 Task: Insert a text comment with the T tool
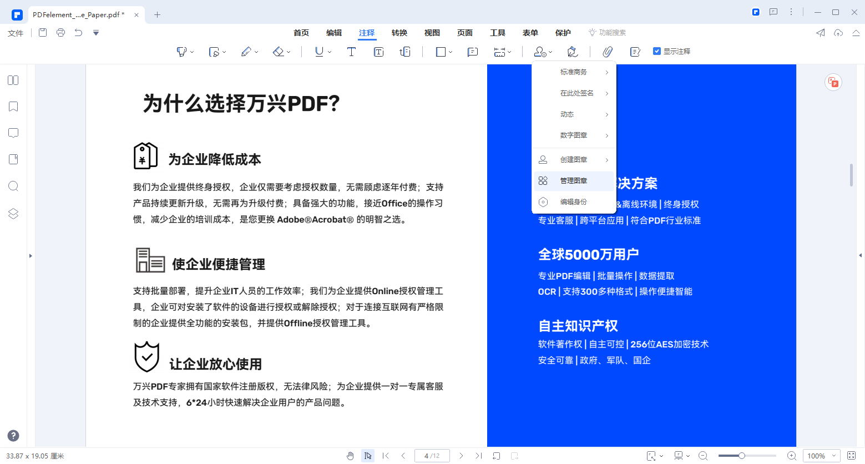(351, 51)
